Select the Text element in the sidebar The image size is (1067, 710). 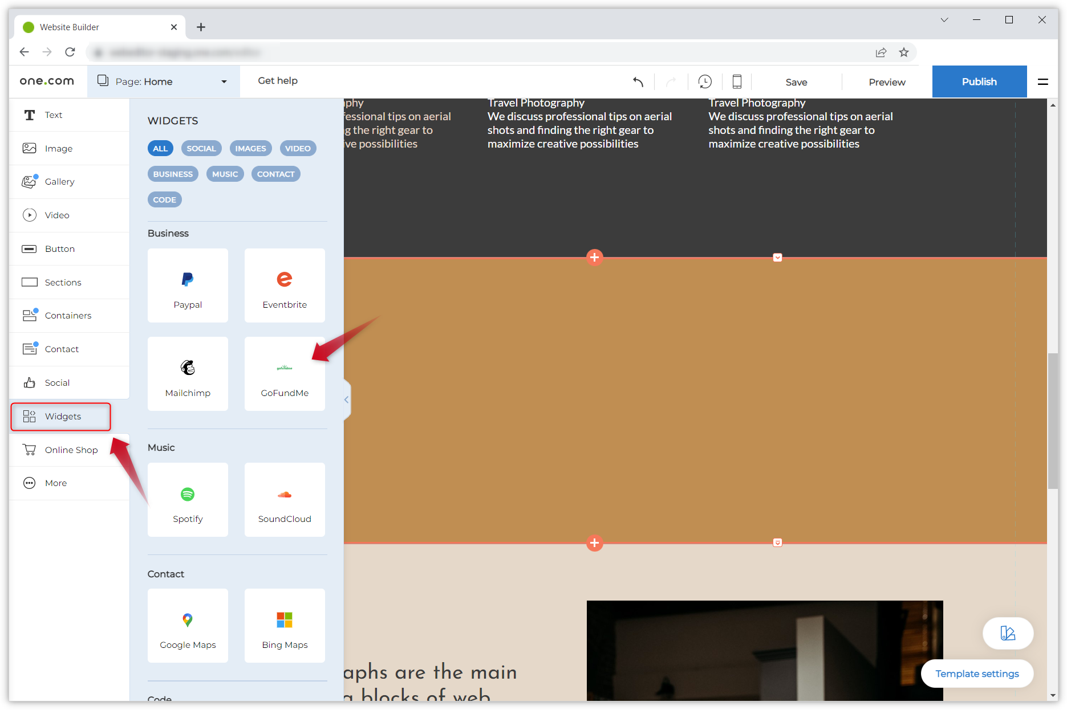[x=54, y=115]
